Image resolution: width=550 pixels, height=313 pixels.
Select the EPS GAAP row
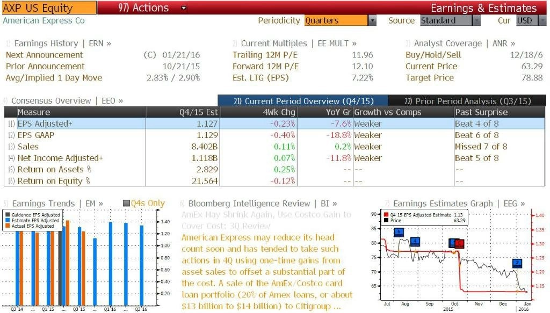274,135
